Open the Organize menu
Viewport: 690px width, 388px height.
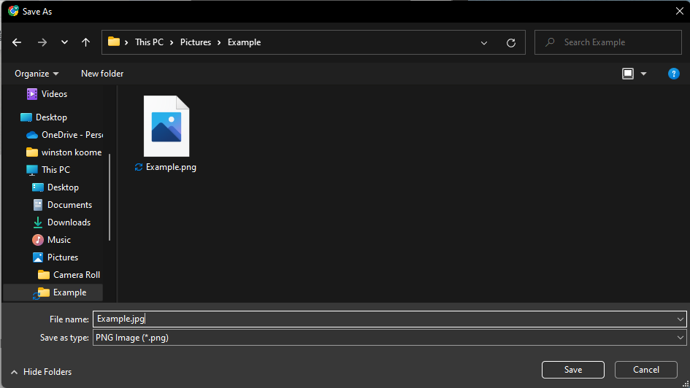pos(37,74)
